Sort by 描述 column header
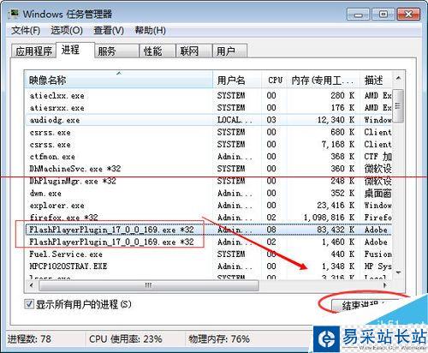This screenshot has width=428, height=353. pos(376,80)
